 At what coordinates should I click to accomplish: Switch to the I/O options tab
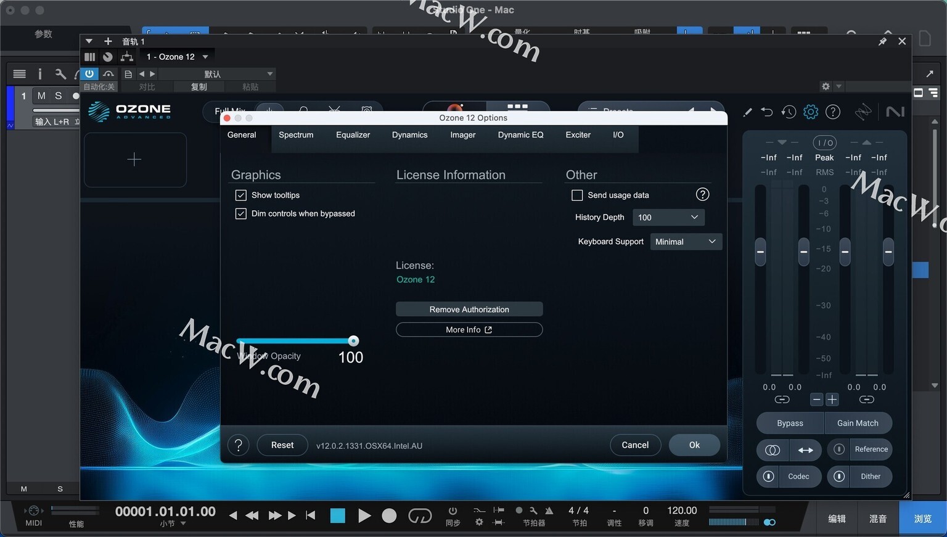[618, 135]
